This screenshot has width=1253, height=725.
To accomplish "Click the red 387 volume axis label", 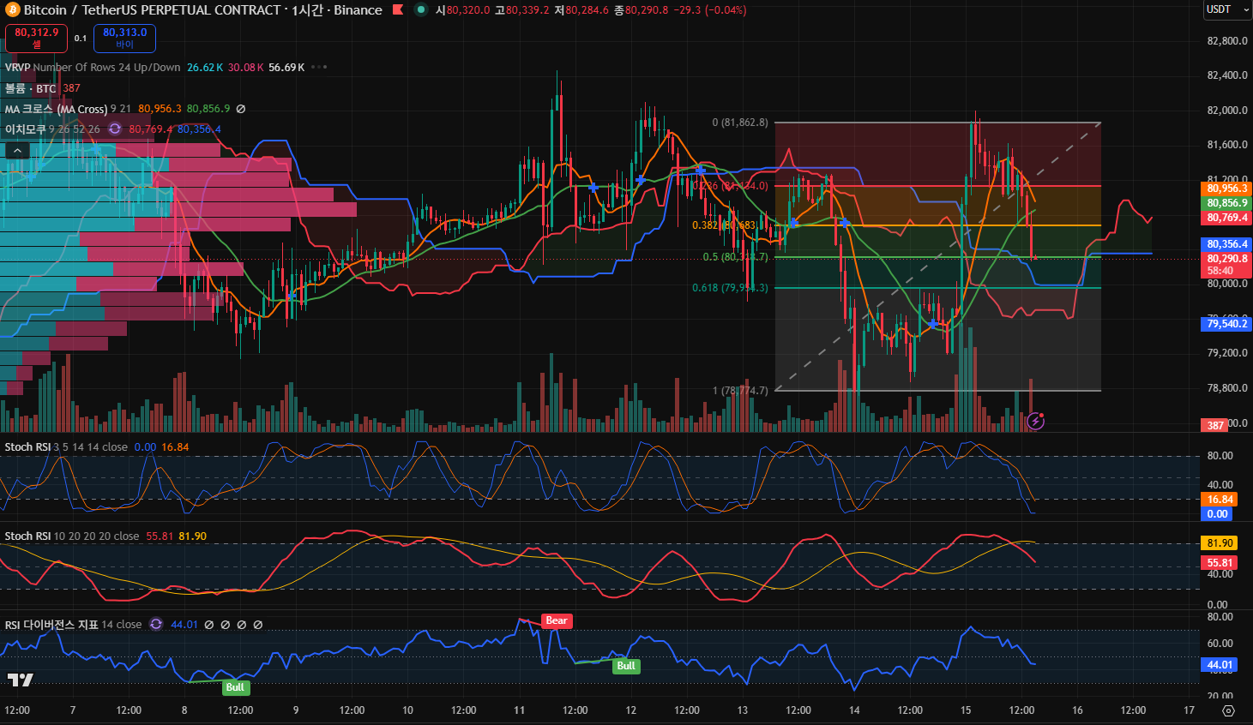I will point(1215,425).
